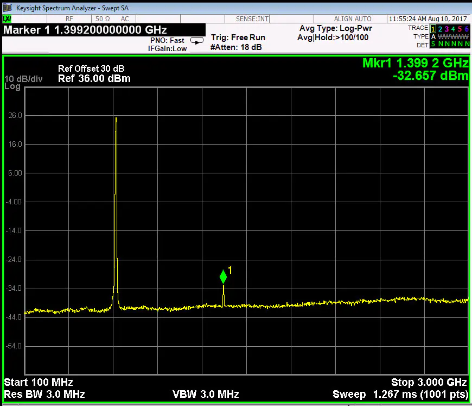
Task: Click the Sweep 1.267 ms time label
Action: point(400,394)
